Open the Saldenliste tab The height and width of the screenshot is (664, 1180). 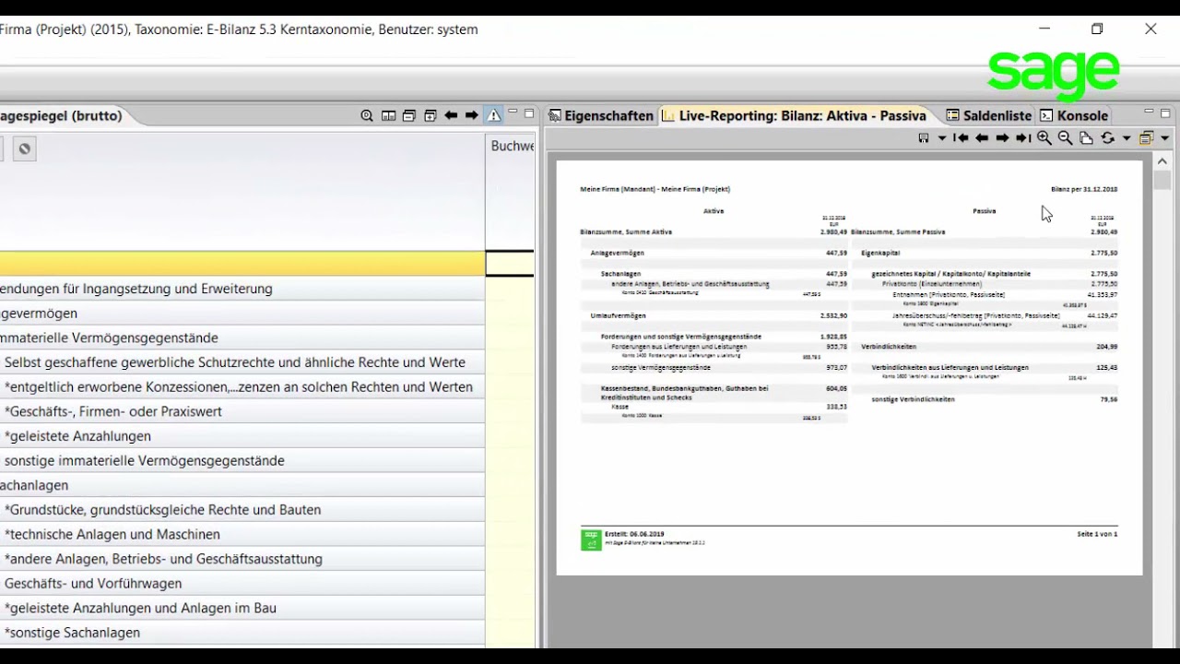[988, 115]
